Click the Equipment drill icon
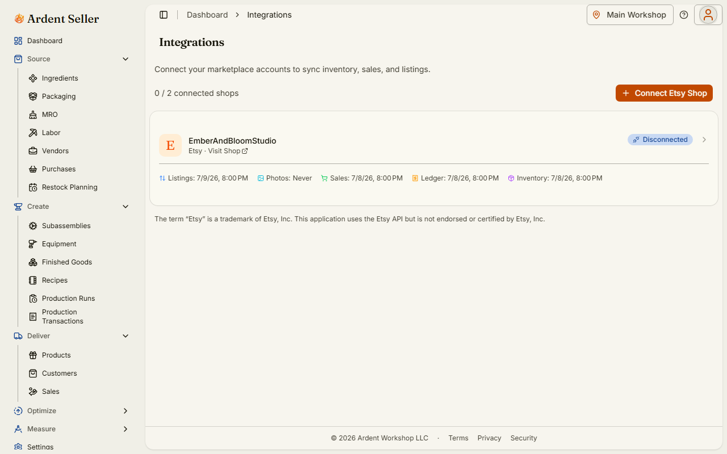 pos(33,244)
